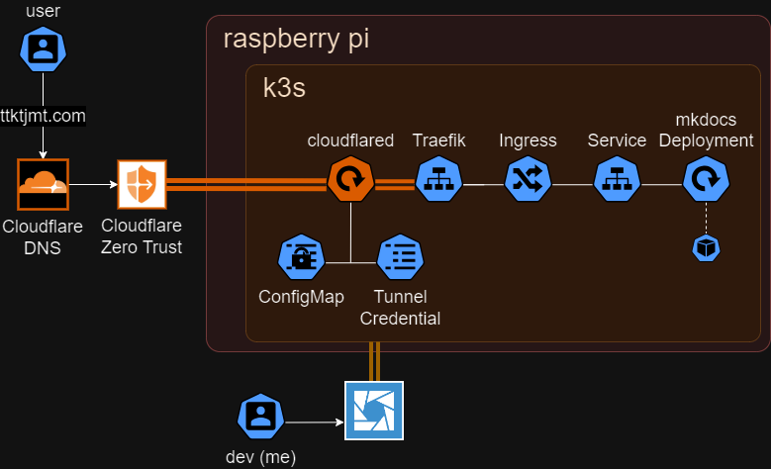Select the Traefik service icon
771x469 pixels.
tap(439, 179)
